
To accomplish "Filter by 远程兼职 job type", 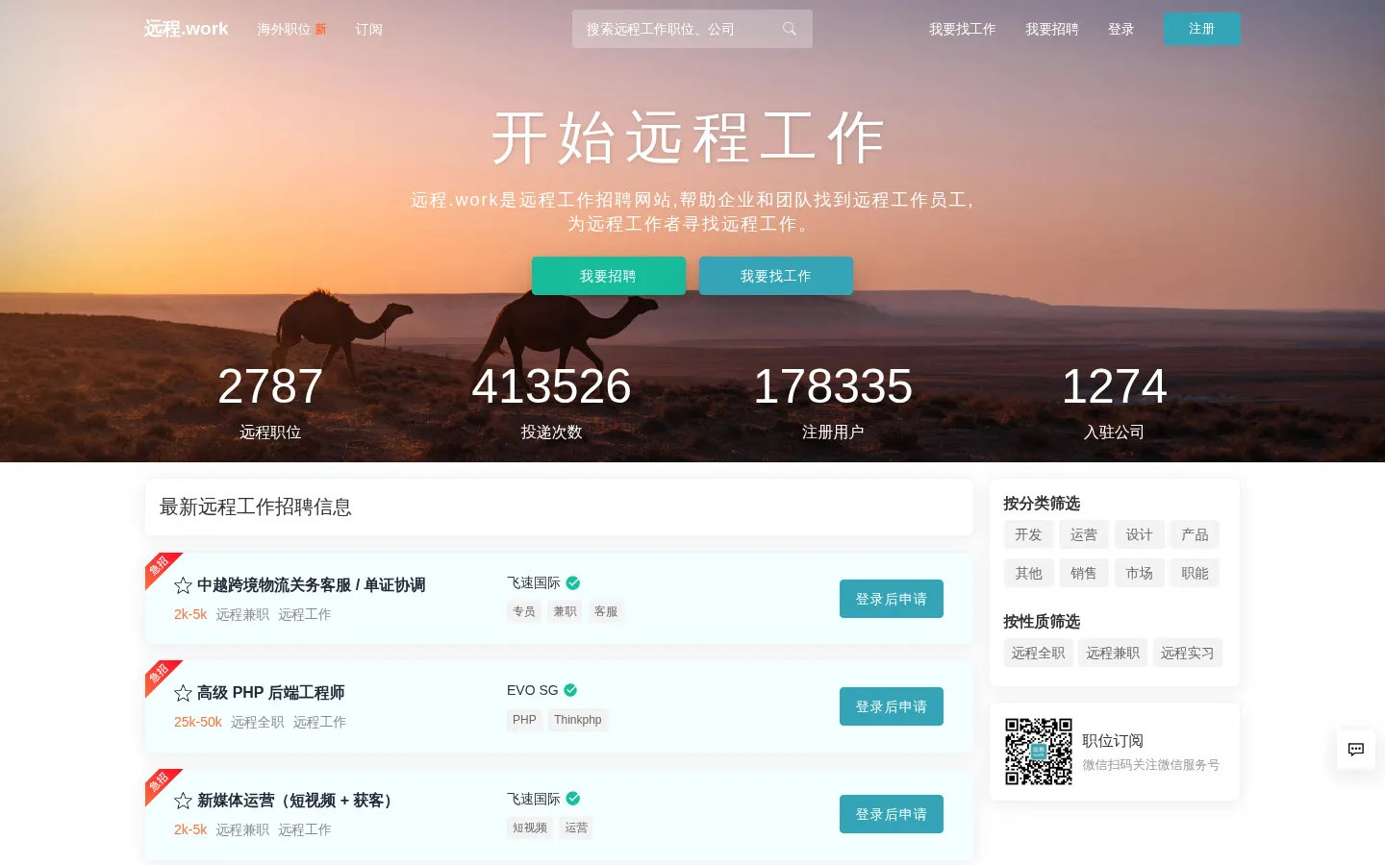I will (x=1113, y=653).
